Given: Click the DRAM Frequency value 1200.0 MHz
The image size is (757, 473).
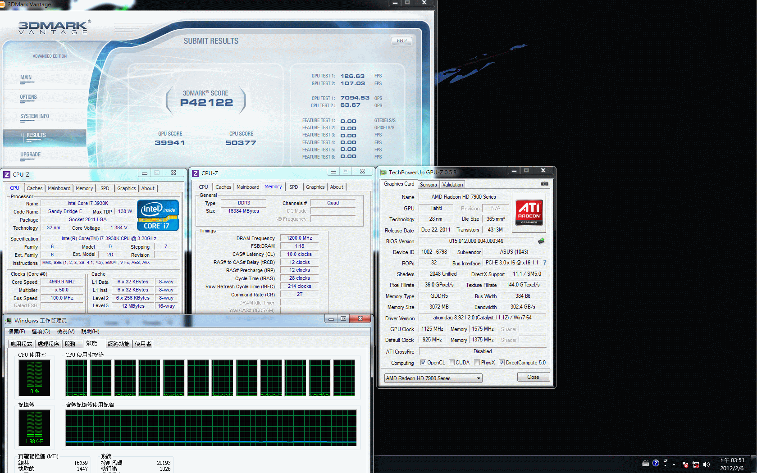Looking at the screenshot, I should pos(300,238).
